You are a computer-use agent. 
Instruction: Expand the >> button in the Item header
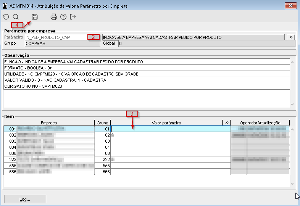[x=227, y=122]
